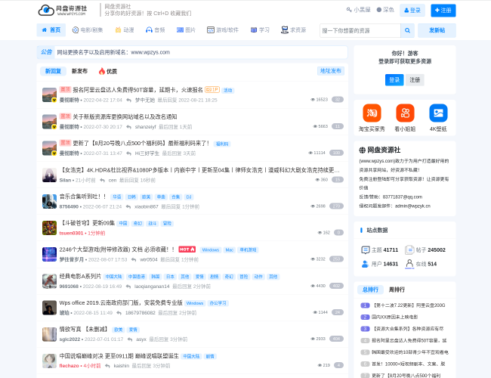Click the 福利码 tag
491x378 pixels.
click(x=222, y=144)
